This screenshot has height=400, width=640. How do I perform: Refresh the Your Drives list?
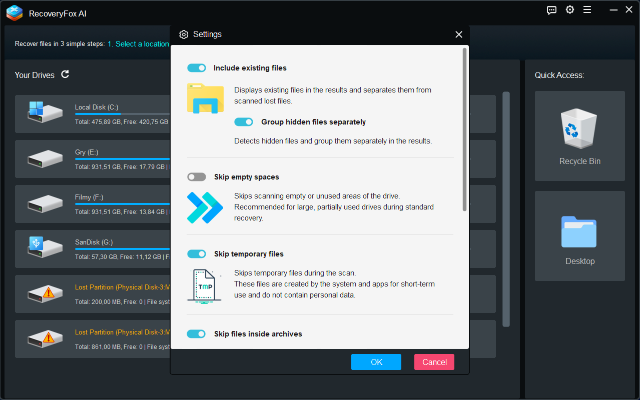pyautogui.click(x=65, y=74)
